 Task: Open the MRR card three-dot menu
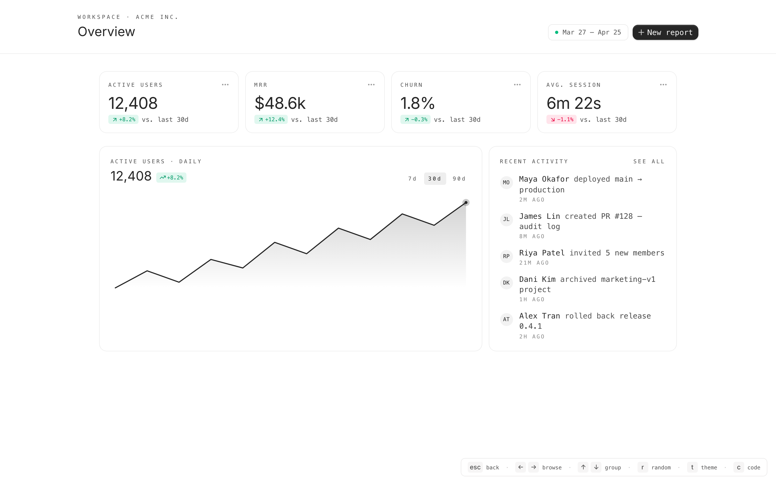point(371,85)
